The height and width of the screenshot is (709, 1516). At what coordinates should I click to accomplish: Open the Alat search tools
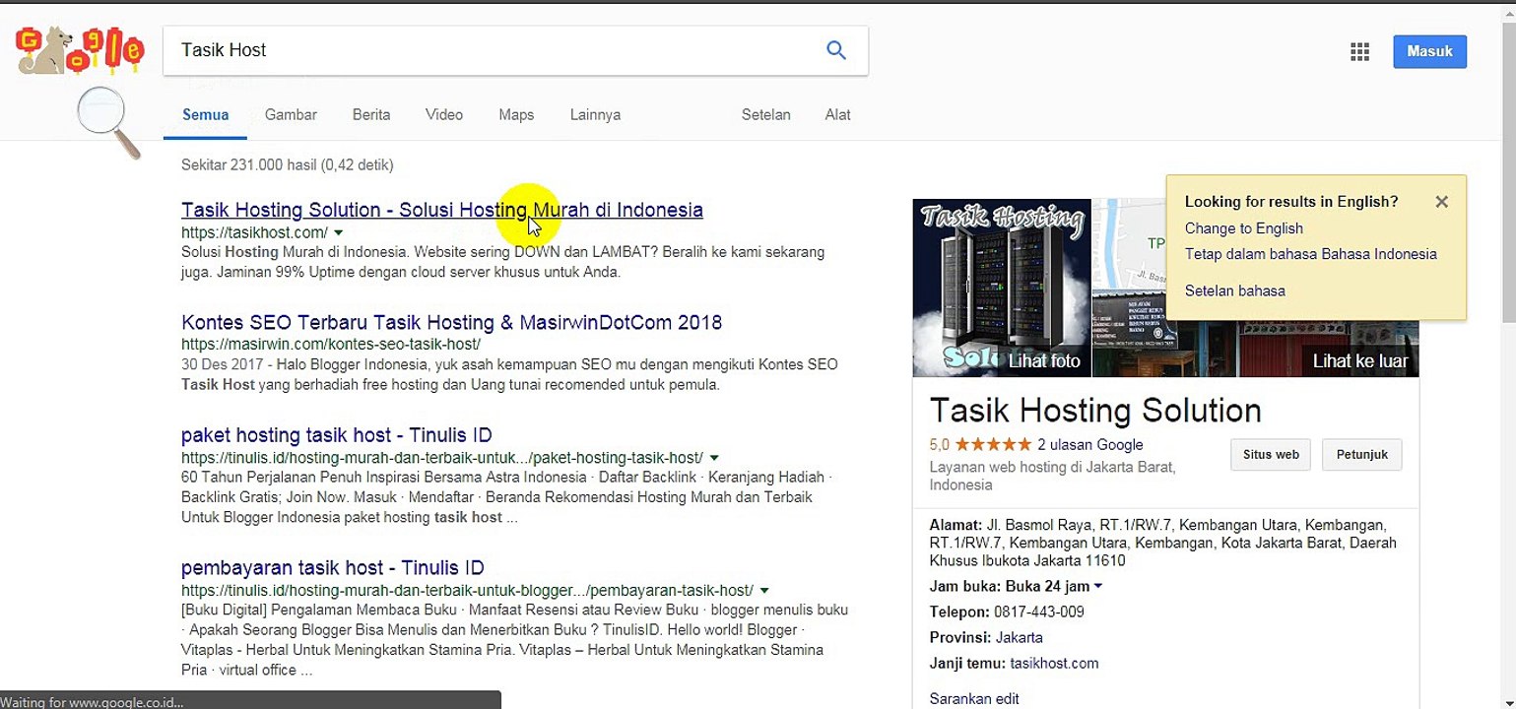(838, 115)
